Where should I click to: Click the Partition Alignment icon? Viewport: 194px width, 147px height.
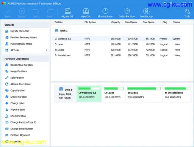[7, 135]
